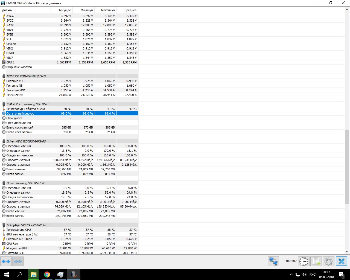Select the S.M.A.R.T. Samsung SSD 860 group
This screenshot has height=280, width=350.
click(x=28, y=104)
